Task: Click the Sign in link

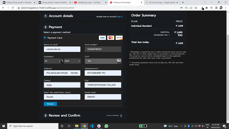Action: [x=120, y=17]
